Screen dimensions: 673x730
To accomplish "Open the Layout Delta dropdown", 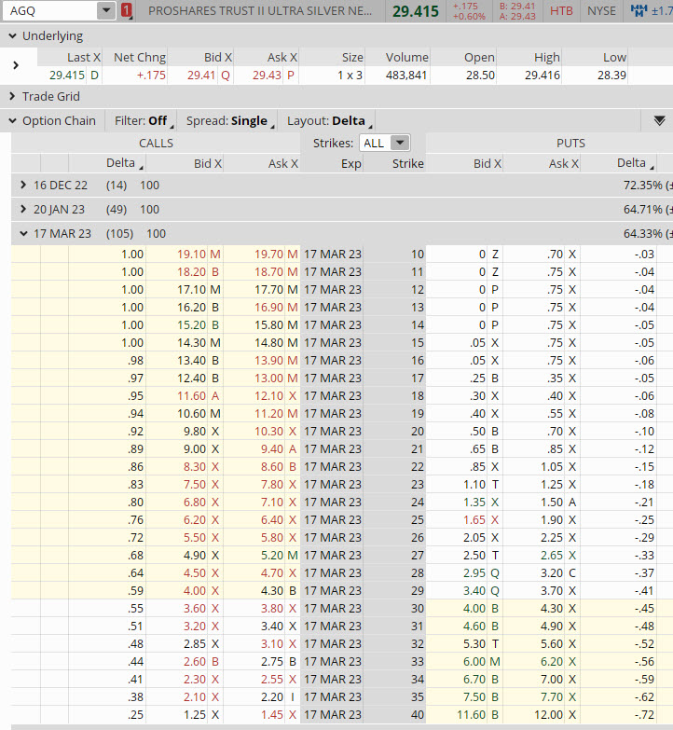I will (x=331, y=120).
